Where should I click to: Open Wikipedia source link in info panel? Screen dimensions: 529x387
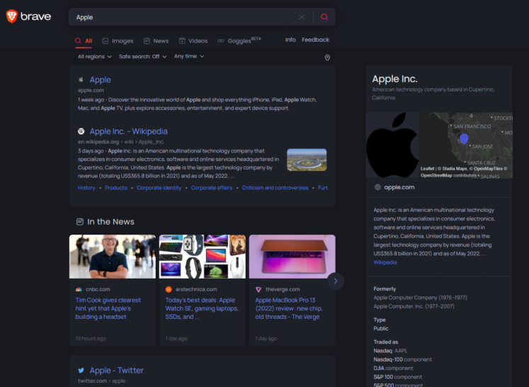point(385,262)
